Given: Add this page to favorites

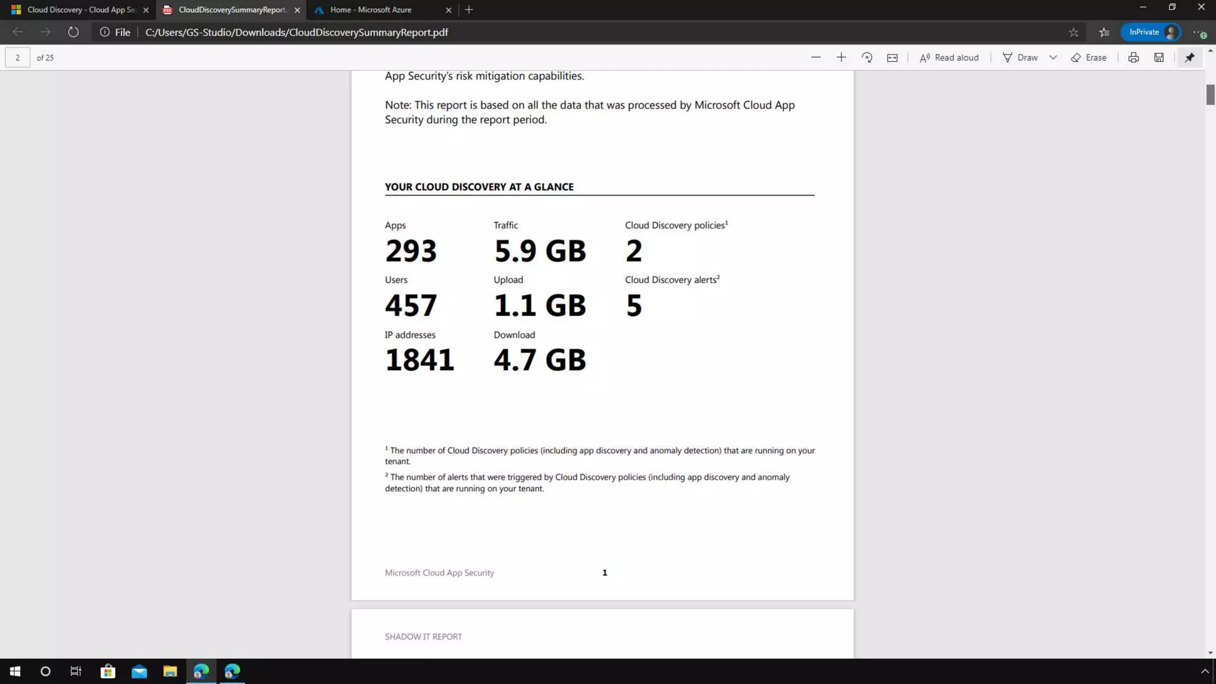Looking at the screenshot, I should click(x=1073, y=33).
